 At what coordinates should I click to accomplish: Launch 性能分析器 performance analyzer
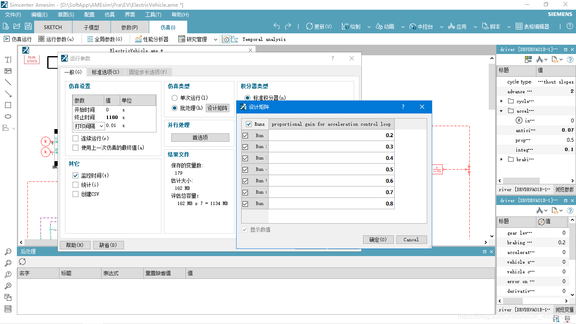coord(152,39)
